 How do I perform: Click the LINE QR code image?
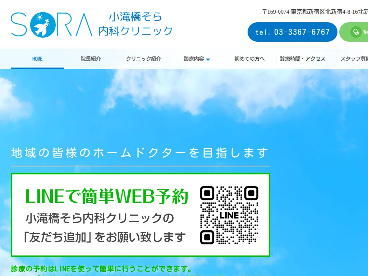click(229, 215)
